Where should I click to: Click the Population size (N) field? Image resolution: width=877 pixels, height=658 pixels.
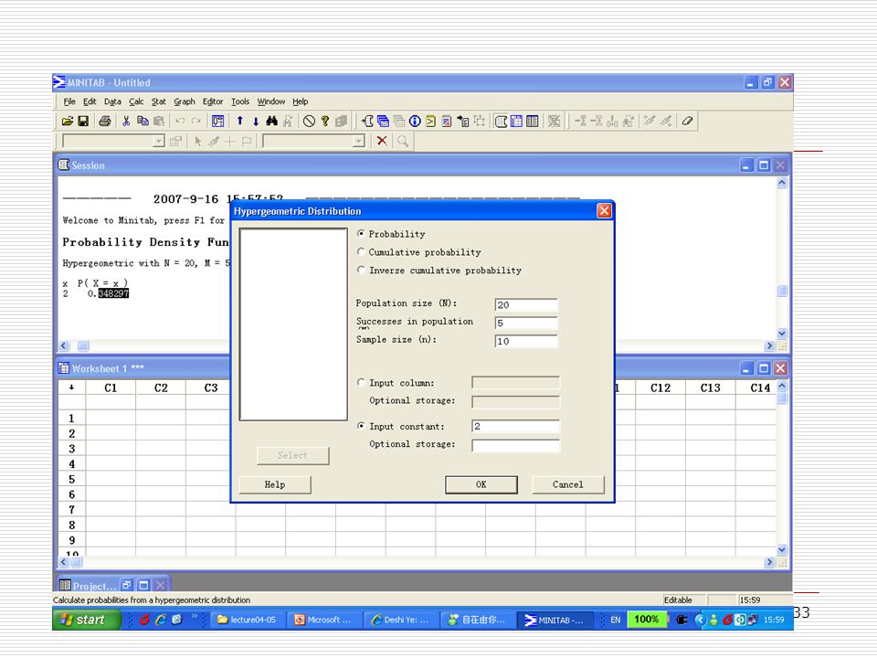point(526,304)
